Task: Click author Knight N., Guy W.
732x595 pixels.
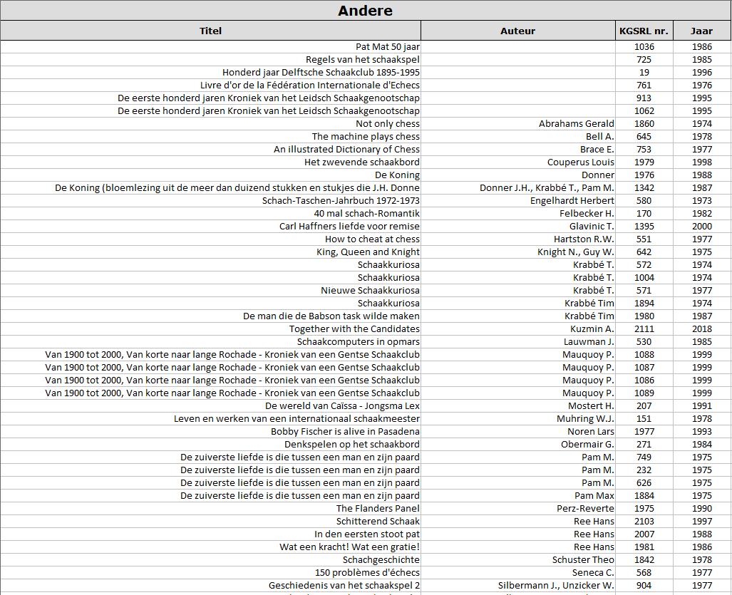Action: [576, 252]
